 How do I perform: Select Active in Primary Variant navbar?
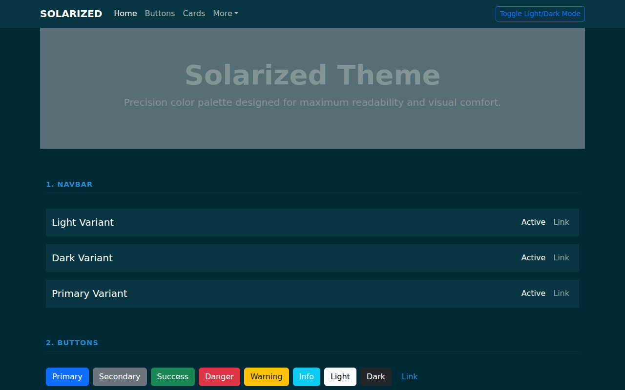click(533, 293)
